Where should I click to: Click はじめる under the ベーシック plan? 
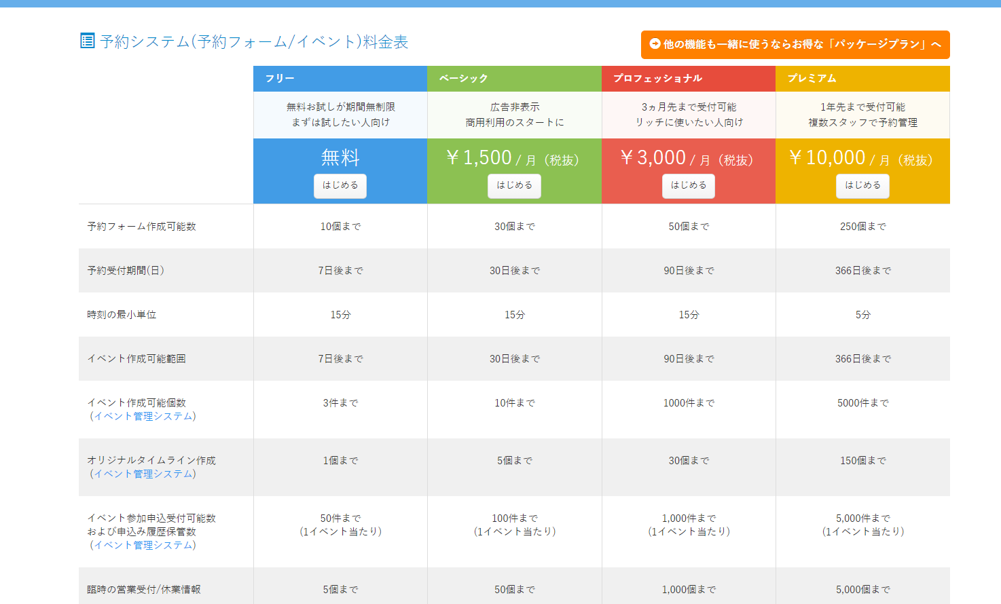point(514,185)
